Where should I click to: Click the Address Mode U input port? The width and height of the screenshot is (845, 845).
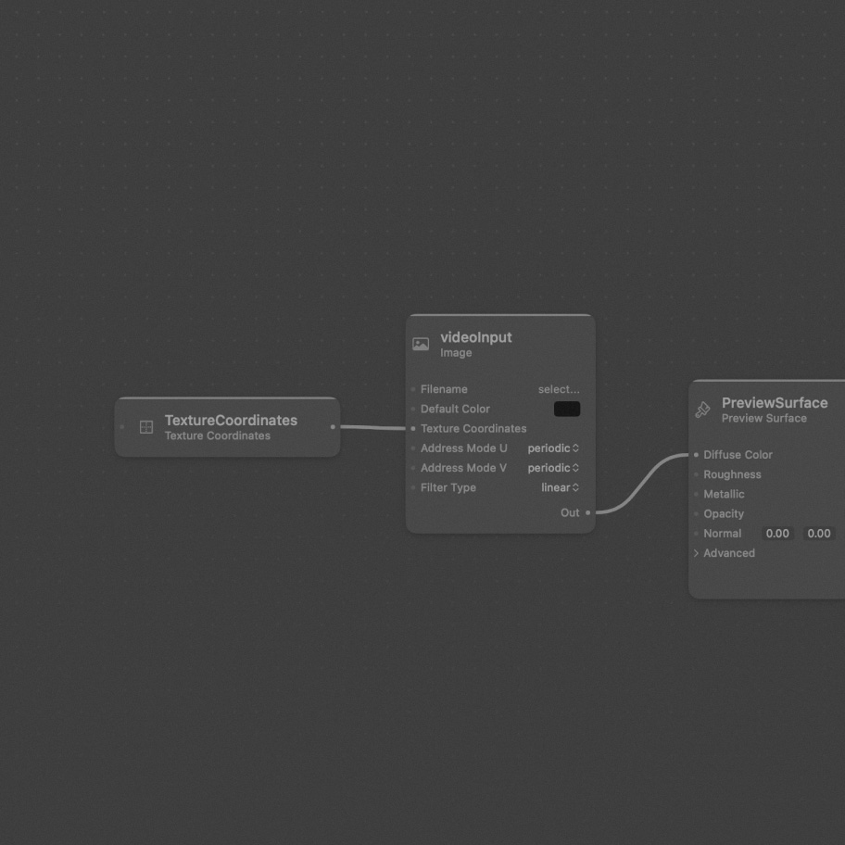coord(413,448)
